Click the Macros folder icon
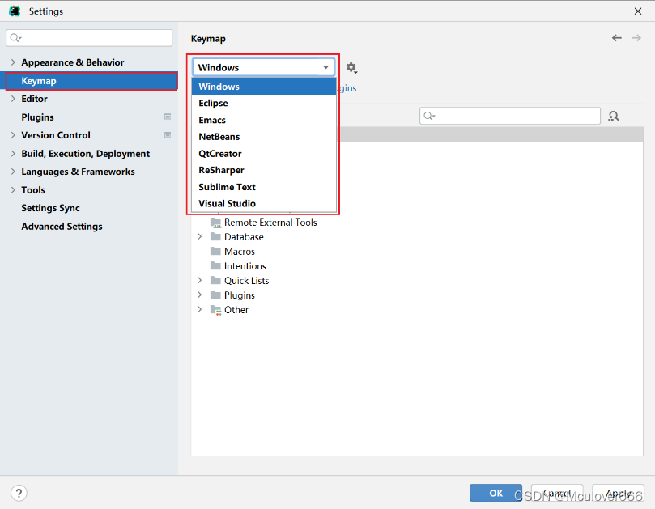 215,252
